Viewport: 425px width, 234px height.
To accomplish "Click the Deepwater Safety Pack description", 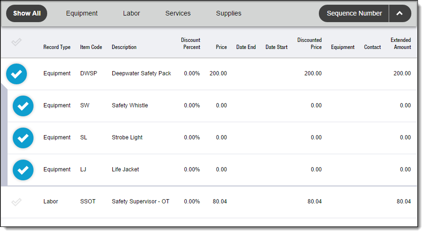I will pyautogui.click(x=141, y=73).
